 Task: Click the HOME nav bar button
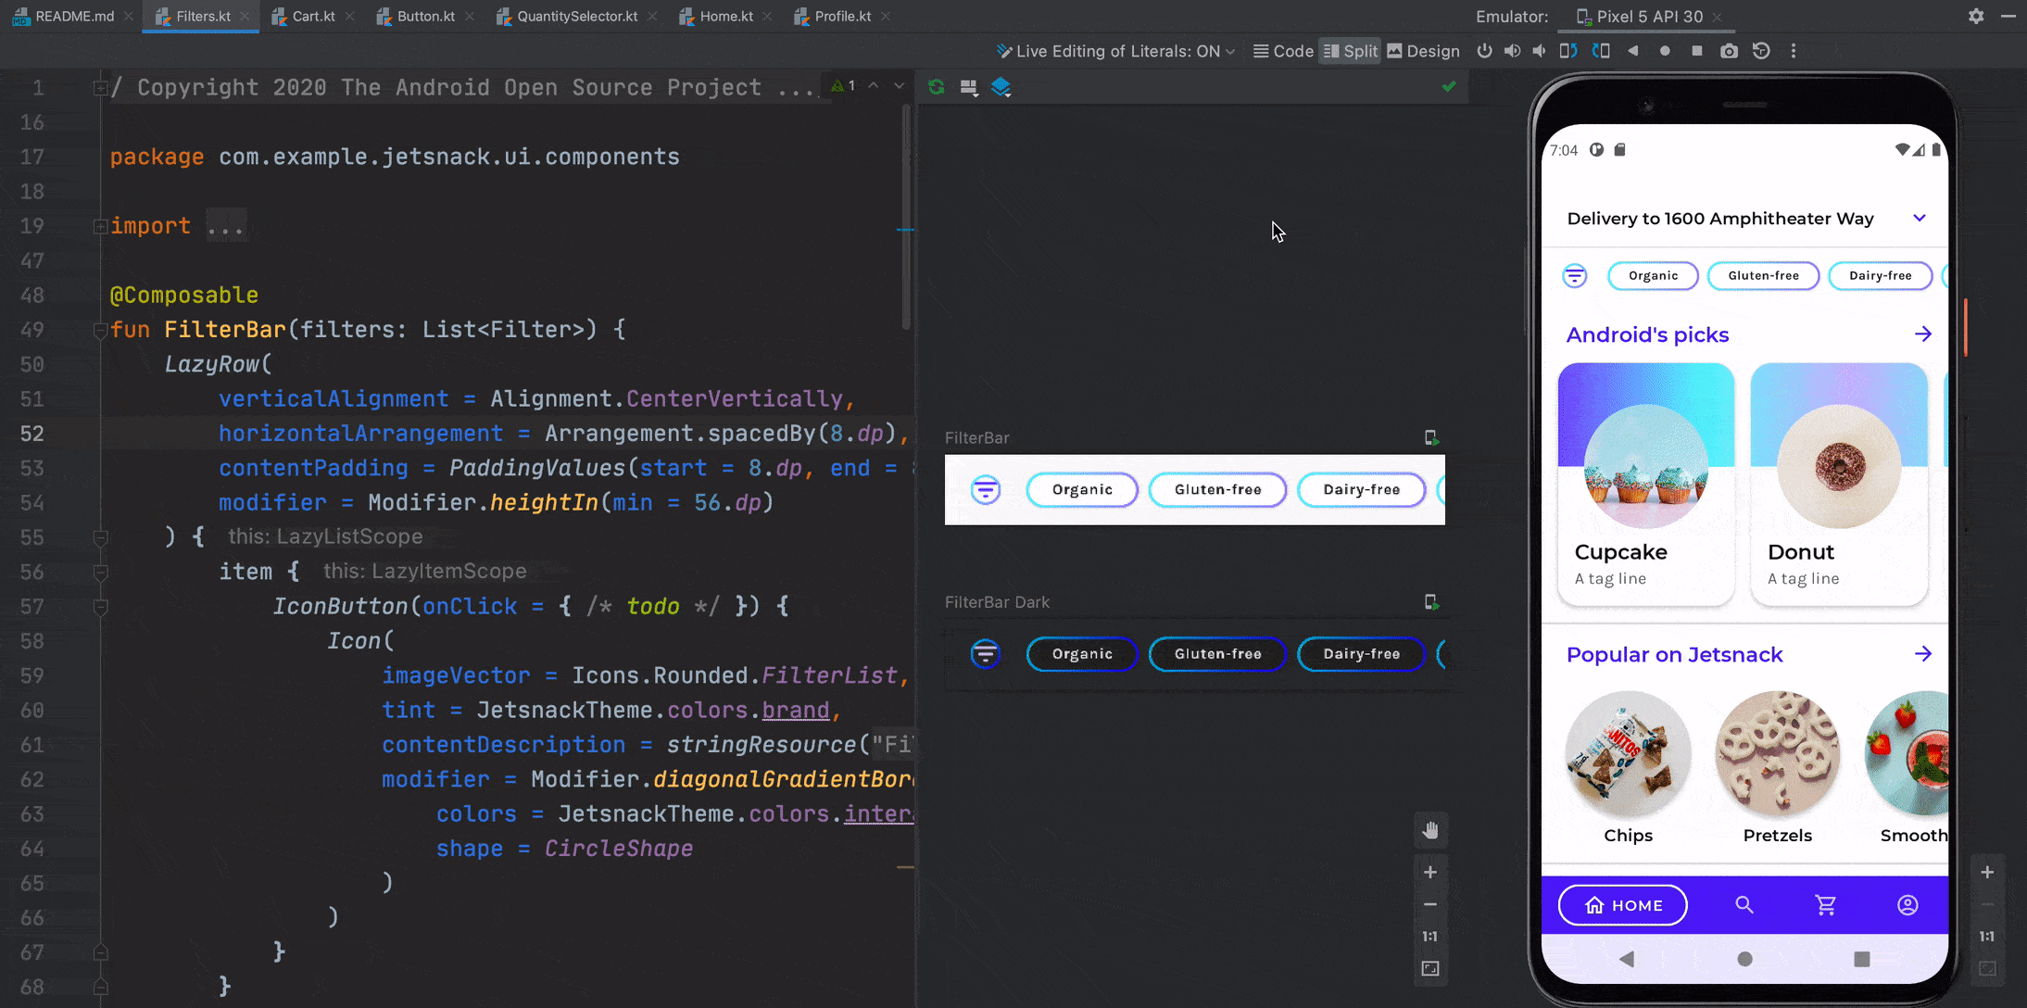click(x=1622, y=904)
